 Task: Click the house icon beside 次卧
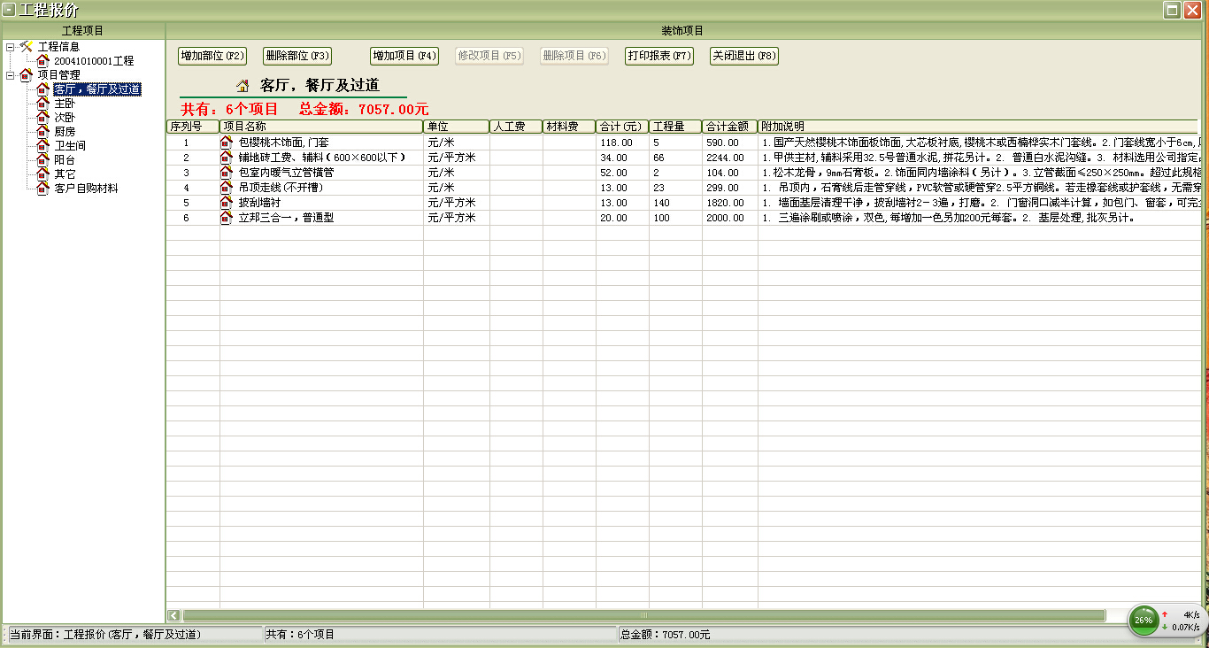pyautogui.click(x=42, y=117)
